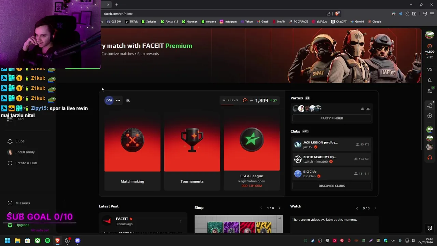
Task: Open Tournaments card
Action: (192, 150)
